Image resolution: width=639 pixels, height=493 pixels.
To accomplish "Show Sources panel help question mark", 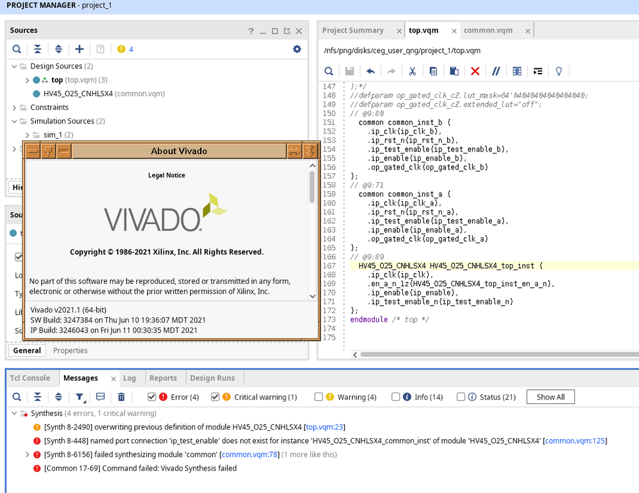I will pyautogui.click(x=251, y=31).
